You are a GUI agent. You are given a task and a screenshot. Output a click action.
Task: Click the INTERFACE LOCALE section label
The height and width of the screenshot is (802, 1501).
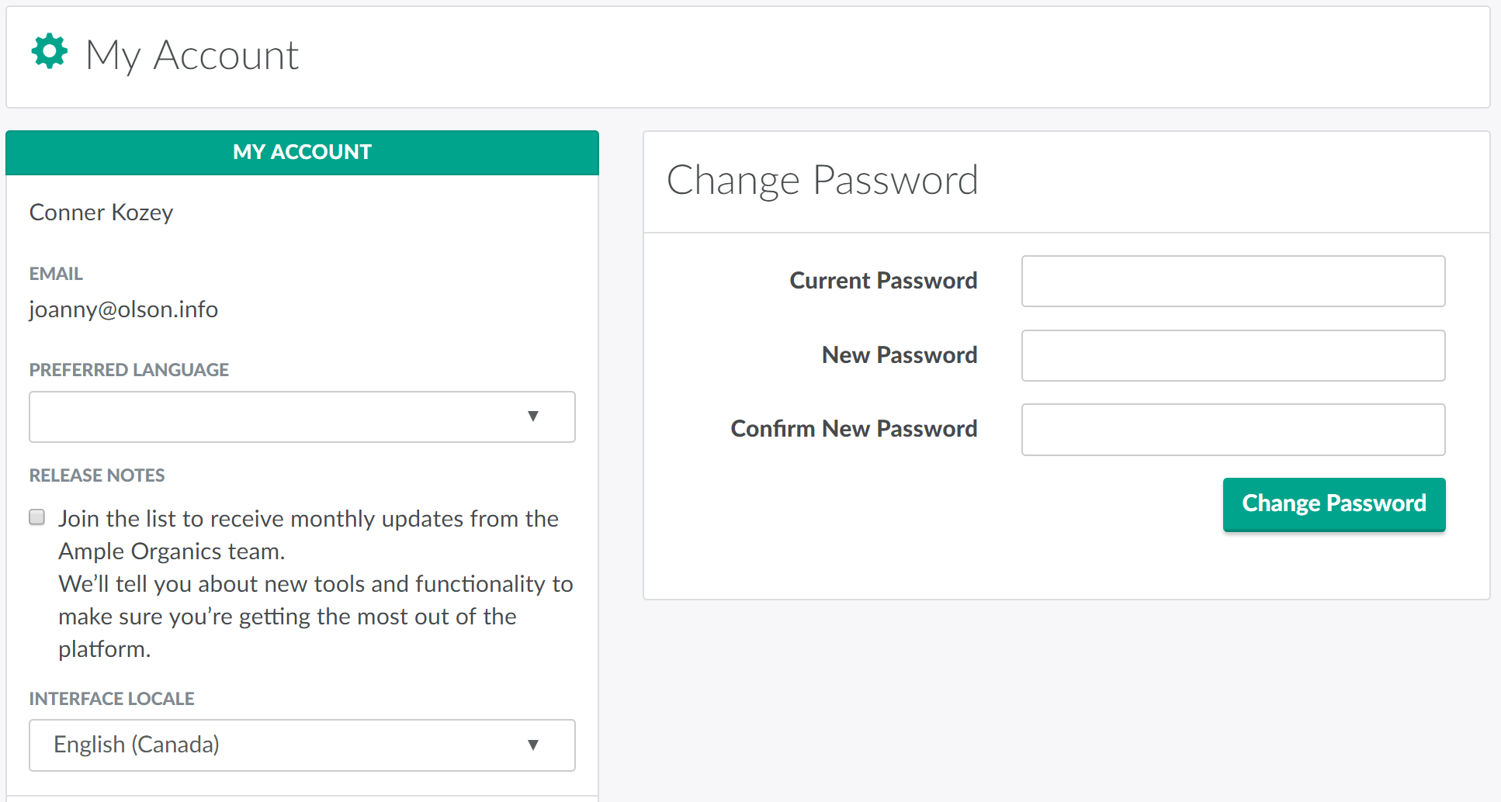[x=112, y=699]
